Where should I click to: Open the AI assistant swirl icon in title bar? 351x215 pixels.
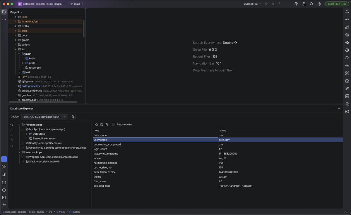tap(296, 4)
